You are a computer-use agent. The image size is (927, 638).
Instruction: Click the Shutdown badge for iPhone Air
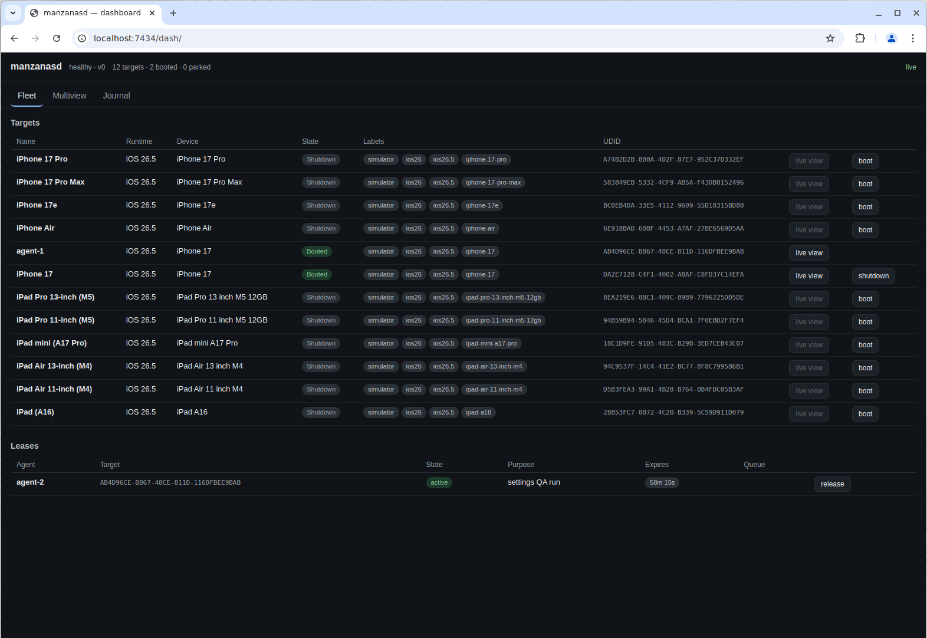point(321,229)
